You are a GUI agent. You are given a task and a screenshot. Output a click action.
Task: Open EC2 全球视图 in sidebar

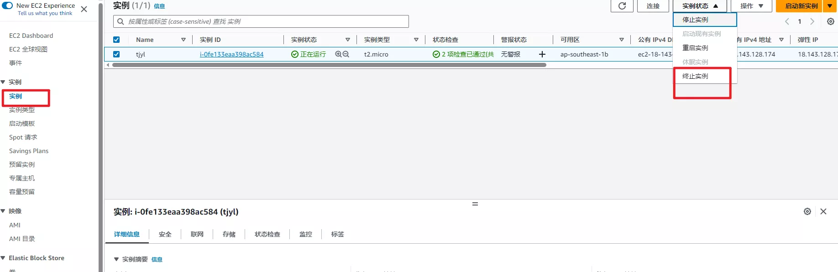tap(28, 49)
